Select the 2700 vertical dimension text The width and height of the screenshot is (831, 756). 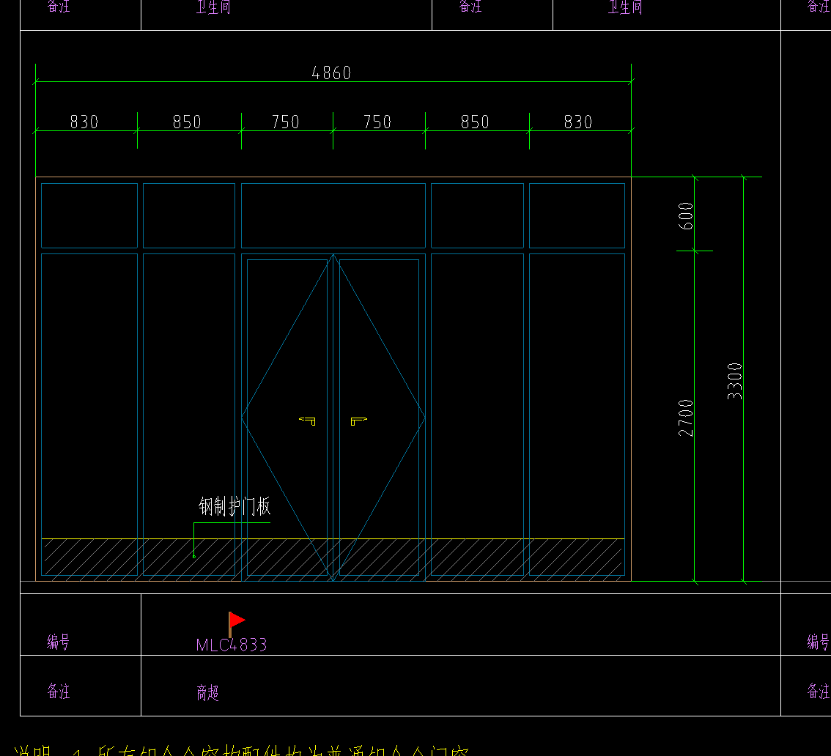686,418
